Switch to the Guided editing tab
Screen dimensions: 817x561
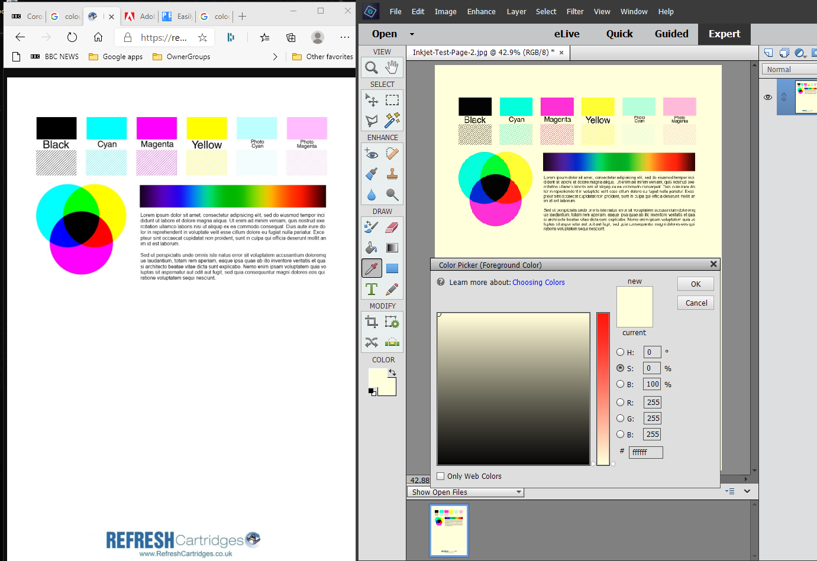tap(671, 34)
